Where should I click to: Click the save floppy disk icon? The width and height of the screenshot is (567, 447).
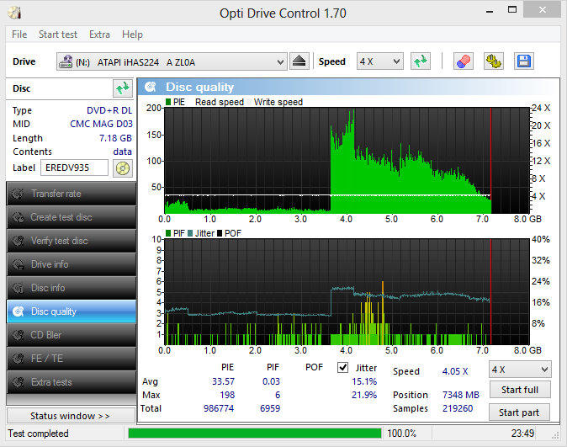click(523, 61)
